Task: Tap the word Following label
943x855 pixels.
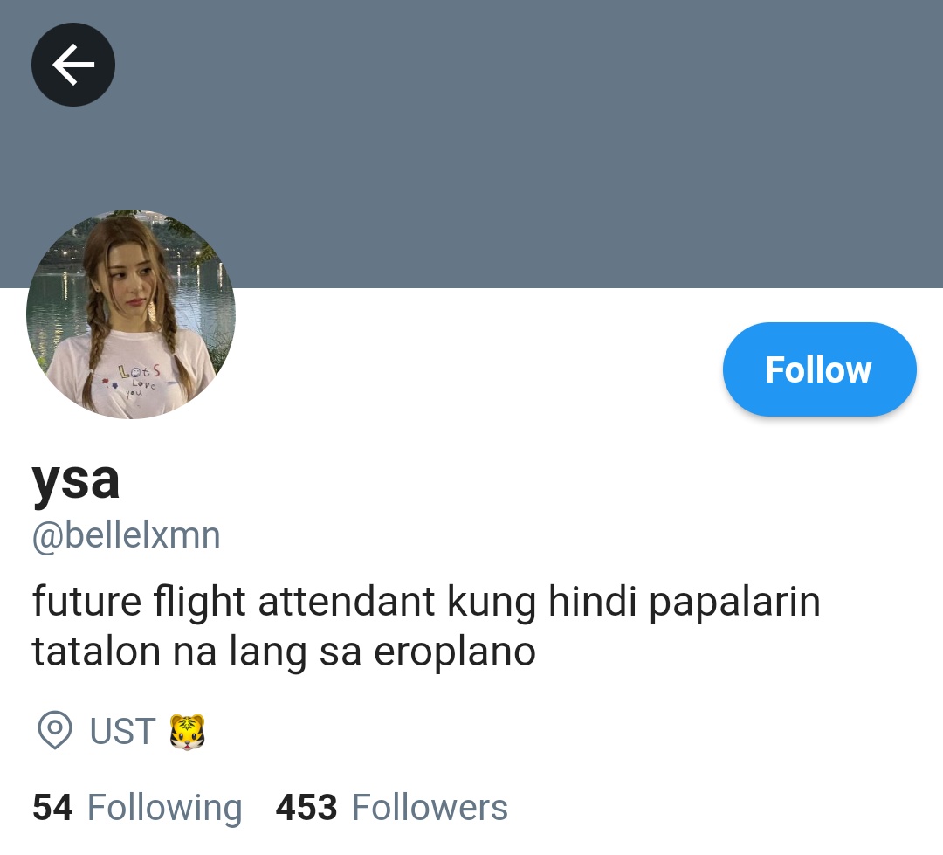Action: (165, 808)
